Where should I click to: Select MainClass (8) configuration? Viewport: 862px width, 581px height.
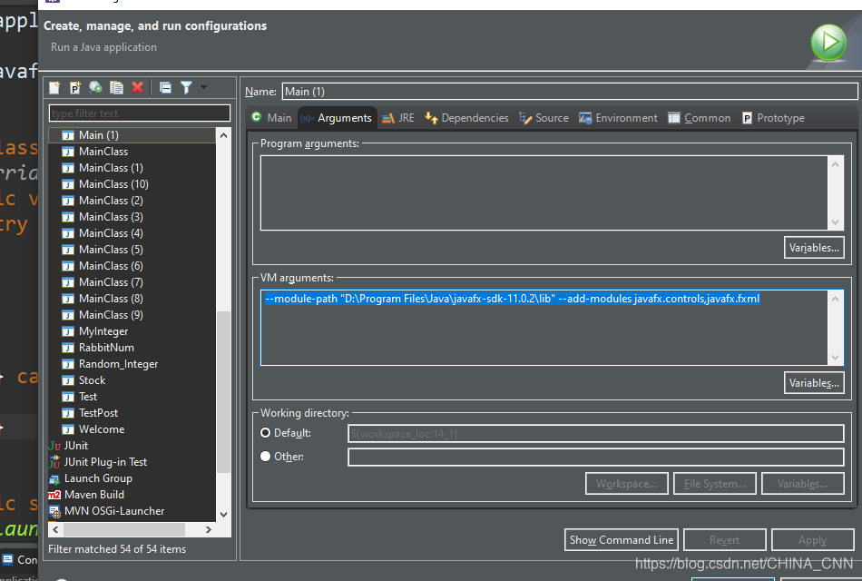point(111,298)
